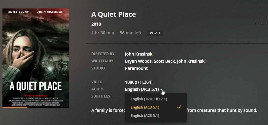
Task: Click the 2018 release year
Action: pyautogui.click(x=96, y=25)
